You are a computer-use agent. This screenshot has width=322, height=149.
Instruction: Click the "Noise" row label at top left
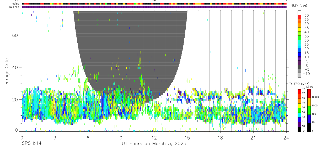(15, 4)
